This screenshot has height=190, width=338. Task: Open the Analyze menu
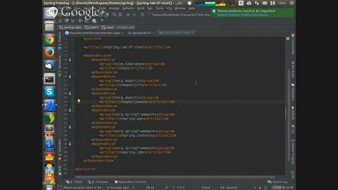point(114,8)
